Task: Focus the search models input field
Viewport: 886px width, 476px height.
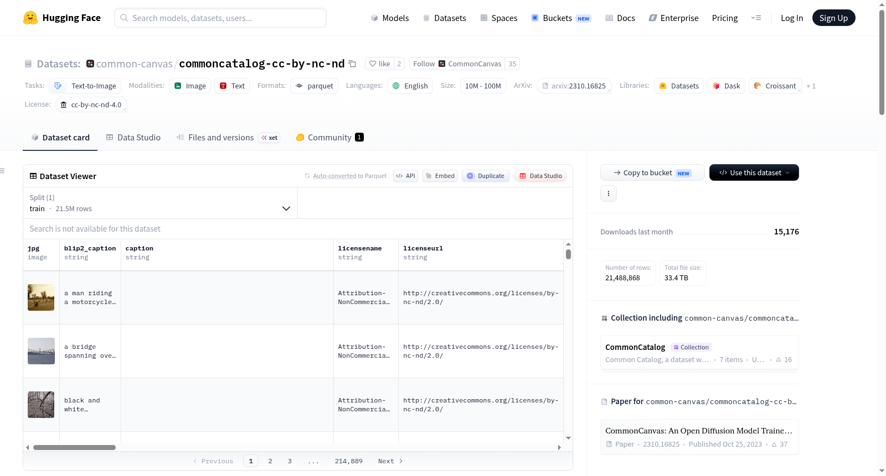Action: 220,18
